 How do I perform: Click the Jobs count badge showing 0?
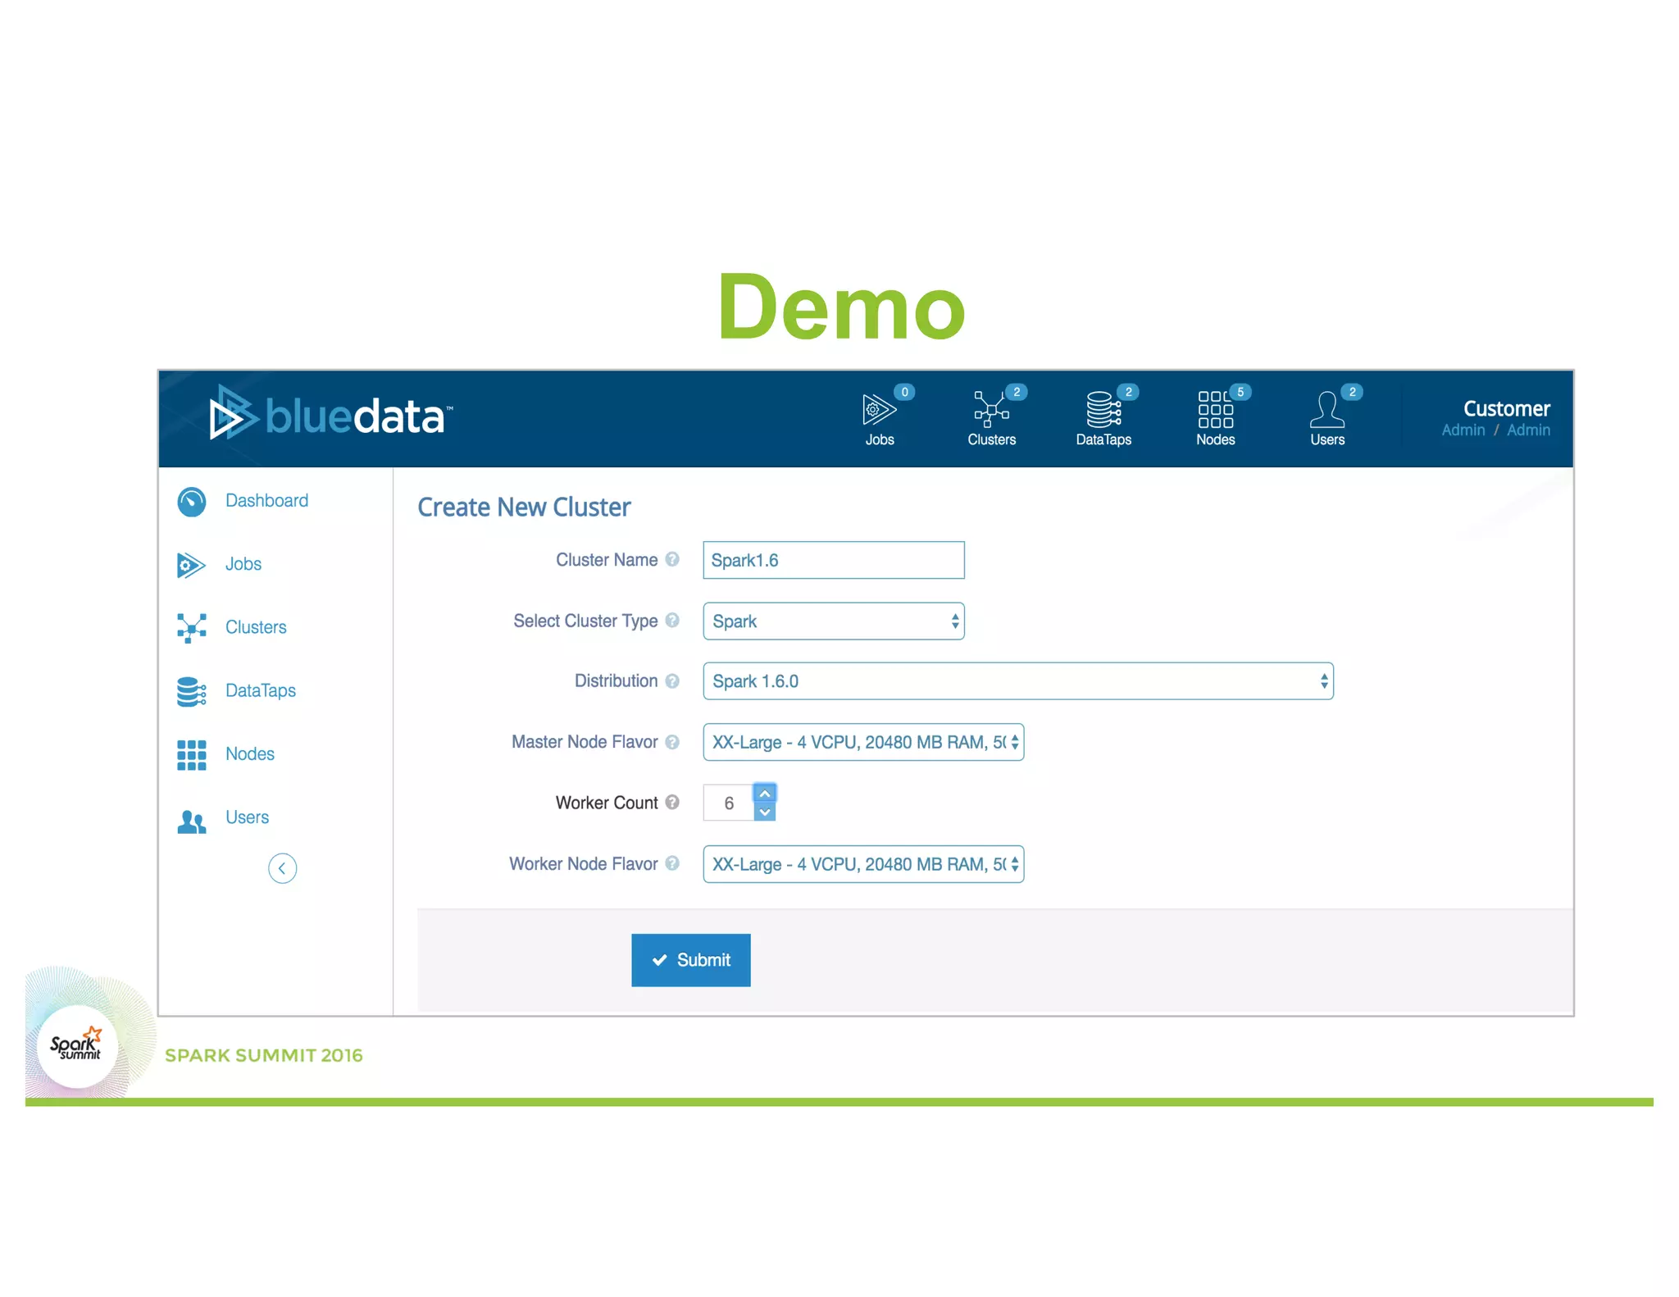coord(904,392)
